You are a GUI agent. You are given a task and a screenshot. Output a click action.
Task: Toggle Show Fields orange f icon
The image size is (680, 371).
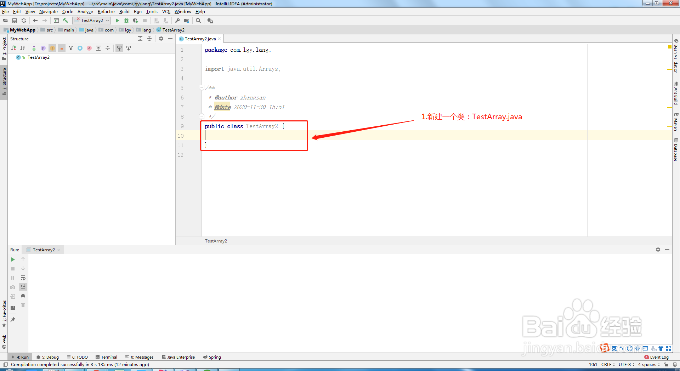[52, 48]
